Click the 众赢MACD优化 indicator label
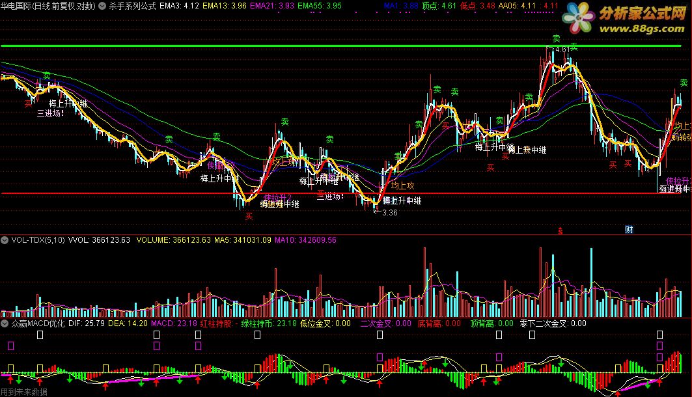The image size is (692, 397). pos(38,323)
